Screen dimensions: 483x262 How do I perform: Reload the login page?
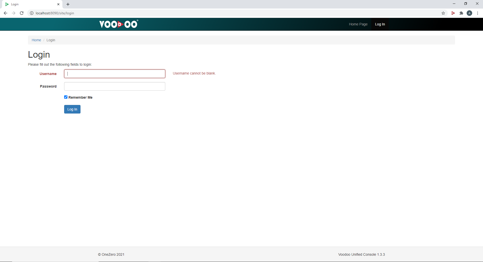[x=22, y=13]
